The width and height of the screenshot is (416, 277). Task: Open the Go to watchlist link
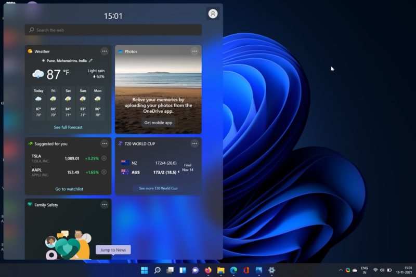69,189
